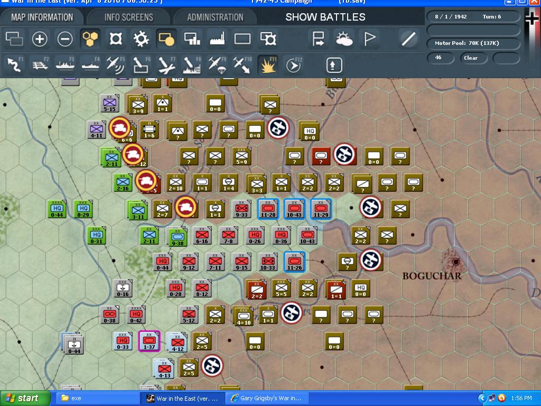
Task: Show the factory locations overlay
Action: (x=217, y=39)
